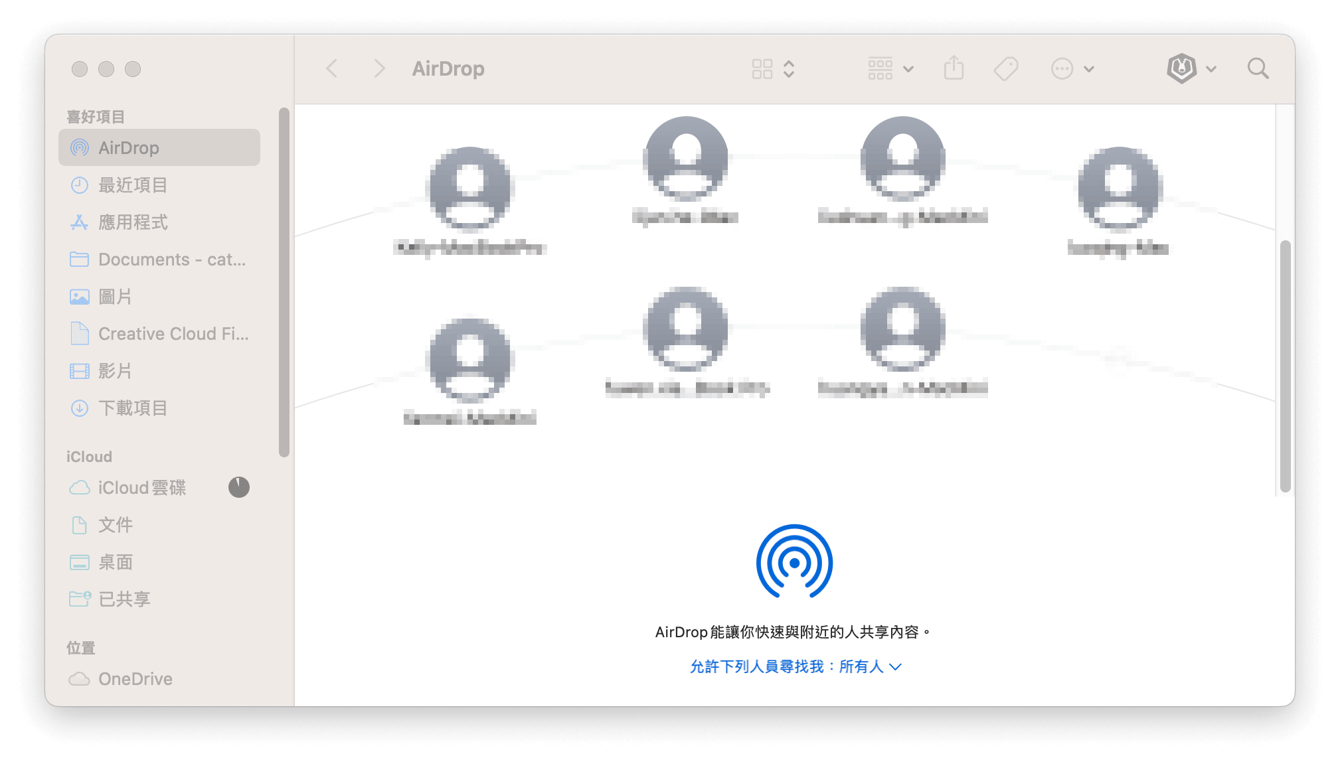Switch to icon grid view
This screenshot has width=1340, height=762.
pyautogui.click(x=762, y=68)
